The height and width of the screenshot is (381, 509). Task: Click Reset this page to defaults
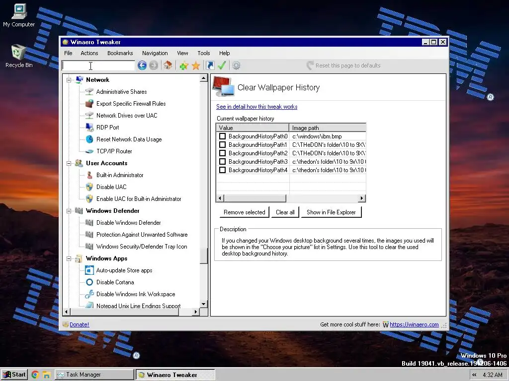tap(344, 65)
